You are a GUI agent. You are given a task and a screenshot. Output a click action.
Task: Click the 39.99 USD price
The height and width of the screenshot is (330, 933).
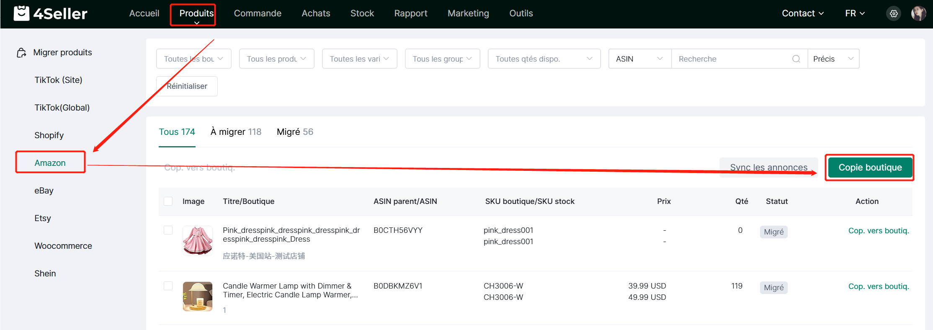[x=647, y=286]
